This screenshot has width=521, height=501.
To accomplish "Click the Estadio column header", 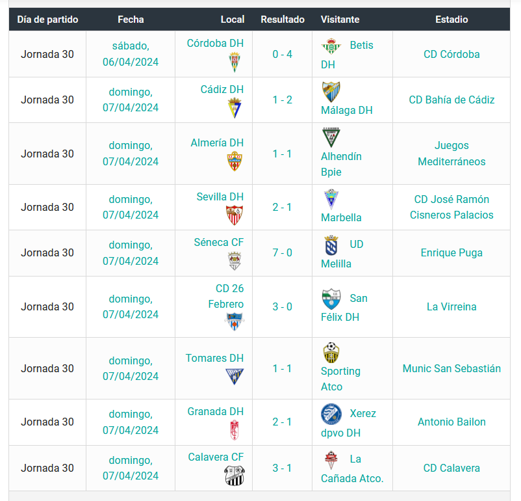I will coord(451,20).
